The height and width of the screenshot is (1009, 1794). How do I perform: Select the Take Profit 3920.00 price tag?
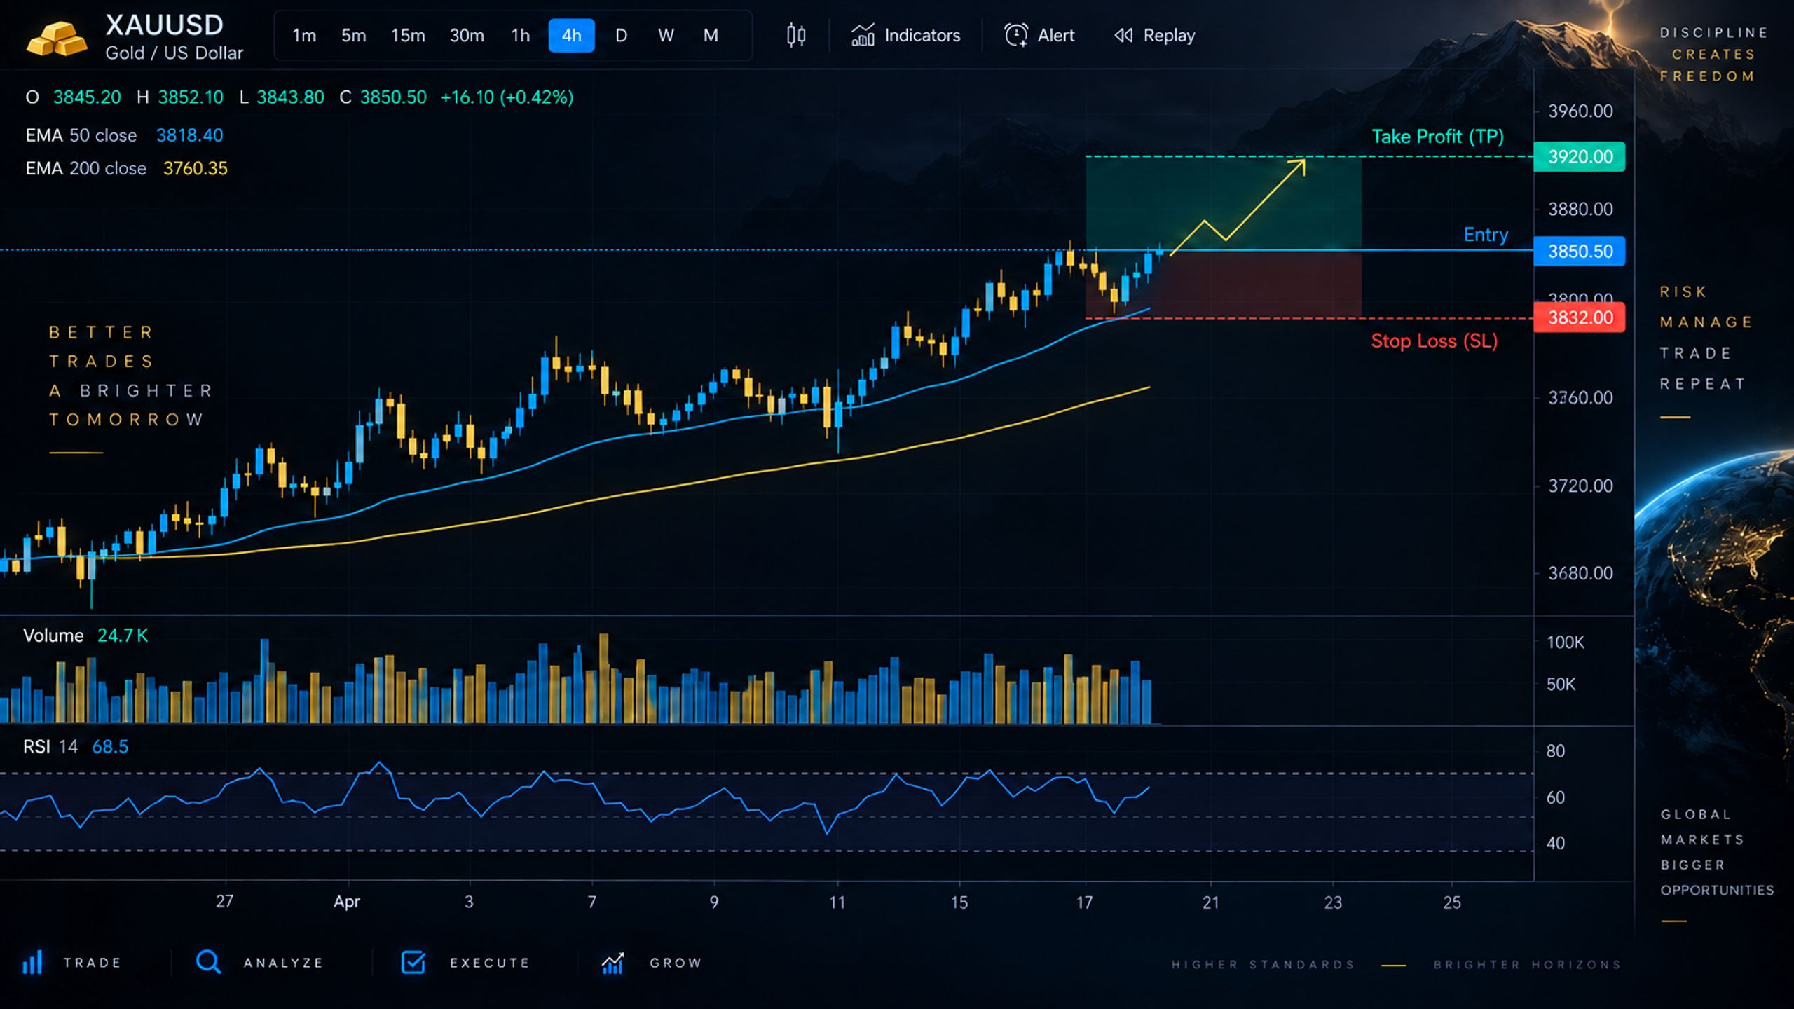pyautogui.click(x=1580, y=156)
